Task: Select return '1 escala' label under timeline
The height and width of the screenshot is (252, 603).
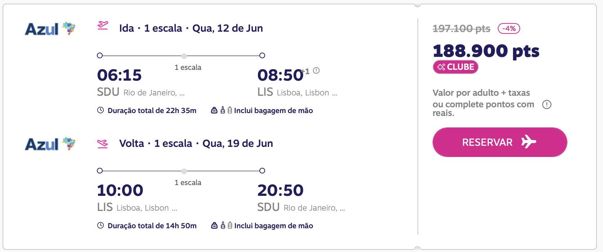Action: (188, 183)
